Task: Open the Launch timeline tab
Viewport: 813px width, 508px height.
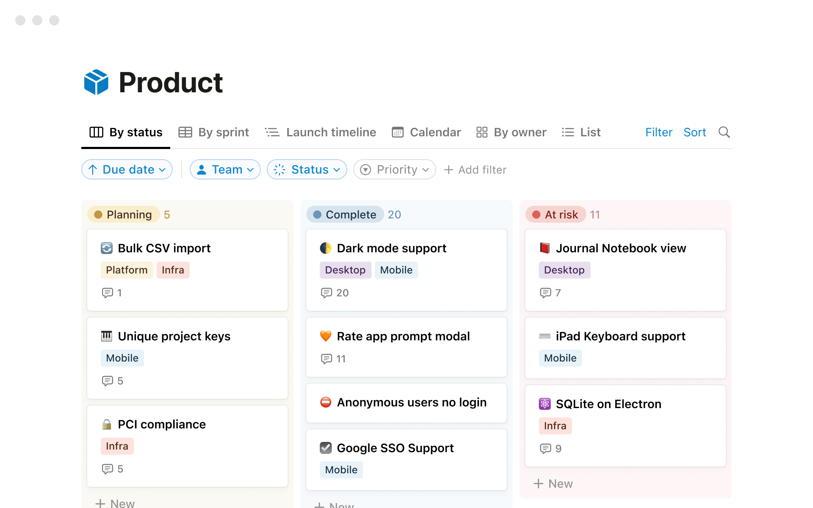Action: point(321,133)
